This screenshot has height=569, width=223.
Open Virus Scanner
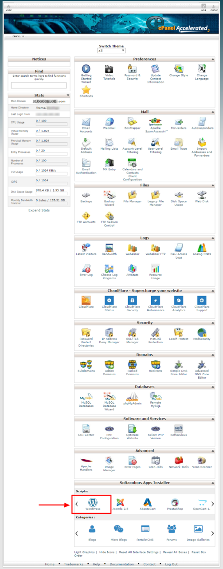click(202, 461)
